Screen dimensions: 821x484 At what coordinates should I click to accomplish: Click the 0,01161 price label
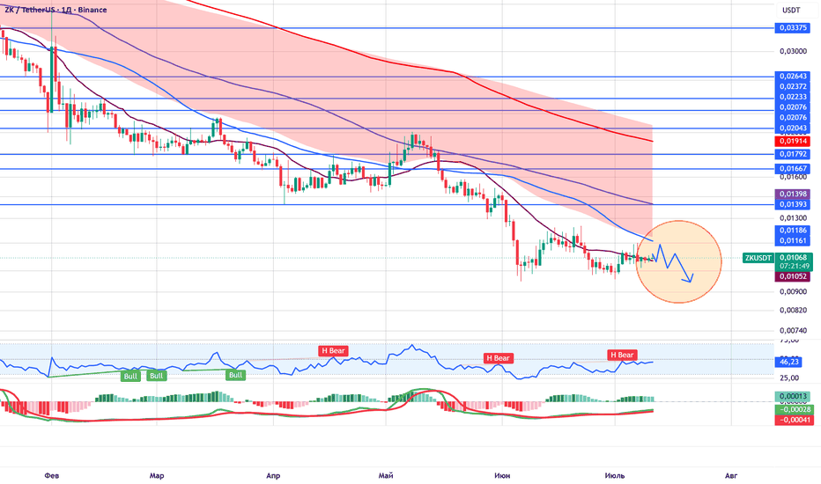click(x=793, y=241)
